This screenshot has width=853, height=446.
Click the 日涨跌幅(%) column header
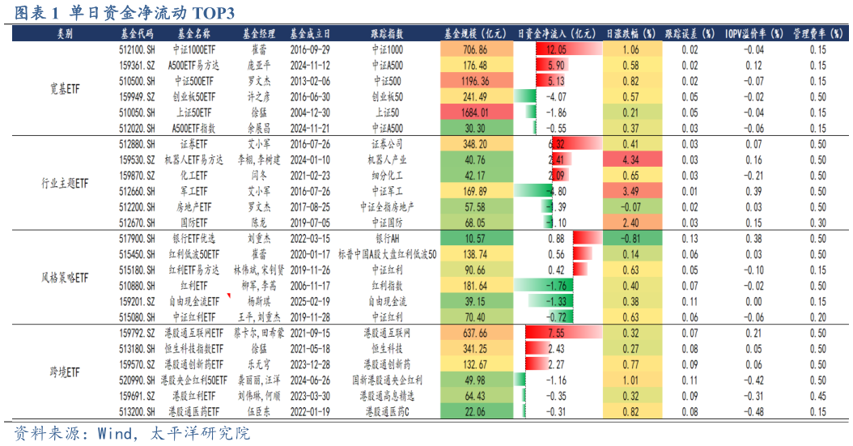[631, 34]
